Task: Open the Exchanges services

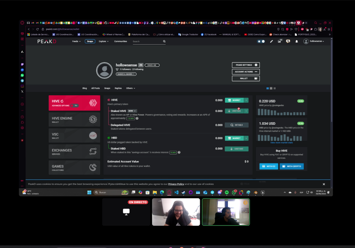Action: tap(74, 151)
